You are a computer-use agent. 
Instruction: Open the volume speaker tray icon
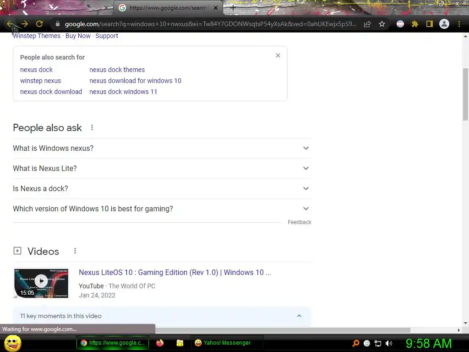[389, 343]
